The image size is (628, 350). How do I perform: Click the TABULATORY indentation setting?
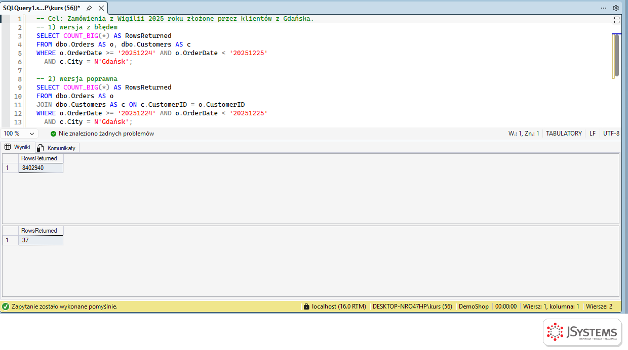click(x=564, y=134)
